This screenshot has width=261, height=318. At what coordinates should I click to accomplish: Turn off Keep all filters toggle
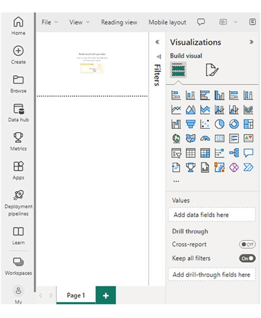(247, 258)
